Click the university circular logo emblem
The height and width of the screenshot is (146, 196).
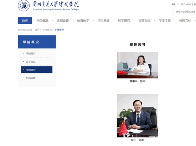point(24,6)
